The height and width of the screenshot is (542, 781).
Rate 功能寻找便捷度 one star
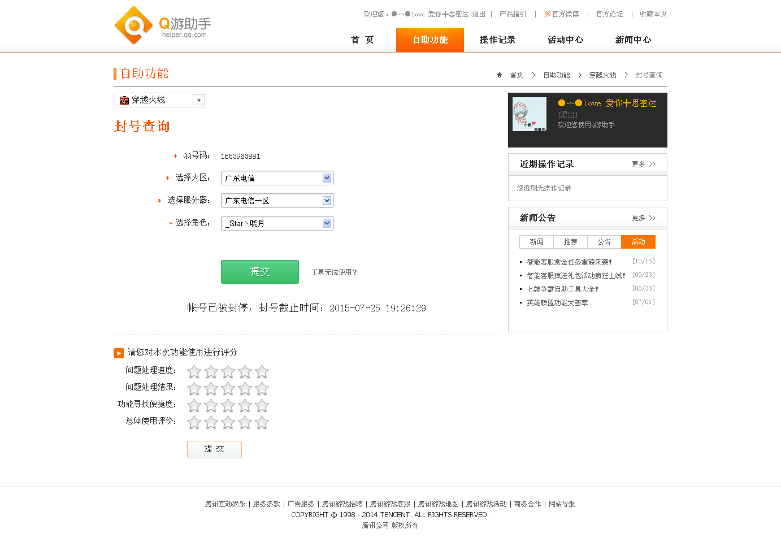[x=194, y=405]
